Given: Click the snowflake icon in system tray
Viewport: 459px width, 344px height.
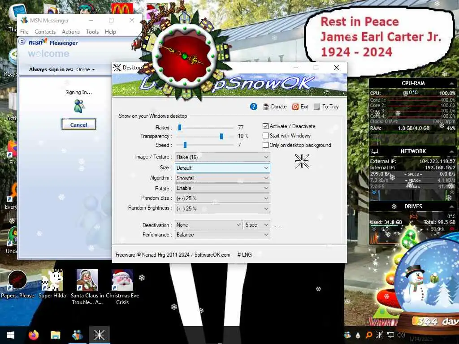Looking at the screenshot, I should pyautogui.click(x=379, y=335).
